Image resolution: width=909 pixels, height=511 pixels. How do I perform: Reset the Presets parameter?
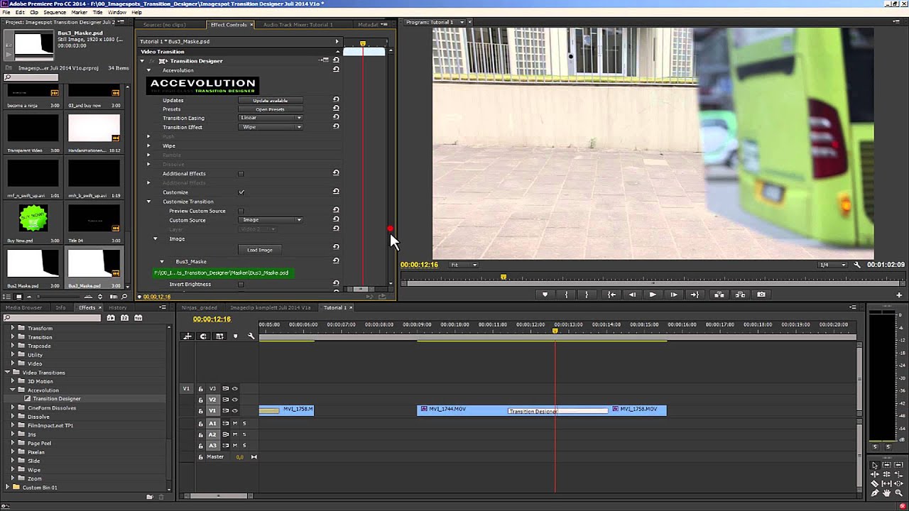tap(336, 109)
